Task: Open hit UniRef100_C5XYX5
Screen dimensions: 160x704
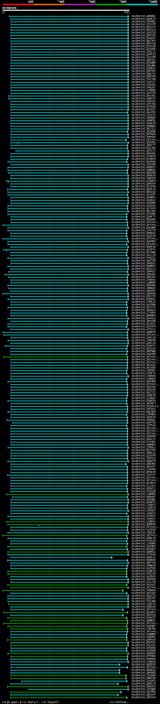Action: 143,24
